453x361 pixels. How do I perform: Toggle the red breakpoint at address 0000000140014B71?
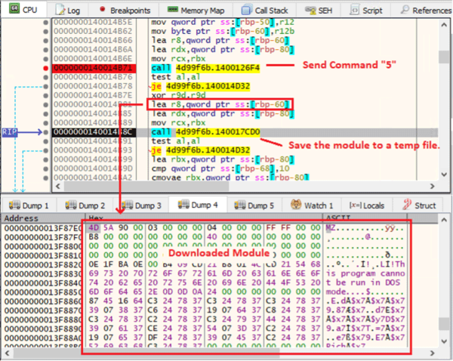pos(45,68)
